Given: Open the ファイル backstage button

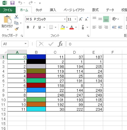Looking at the screenshot, I should pos(8,10).
